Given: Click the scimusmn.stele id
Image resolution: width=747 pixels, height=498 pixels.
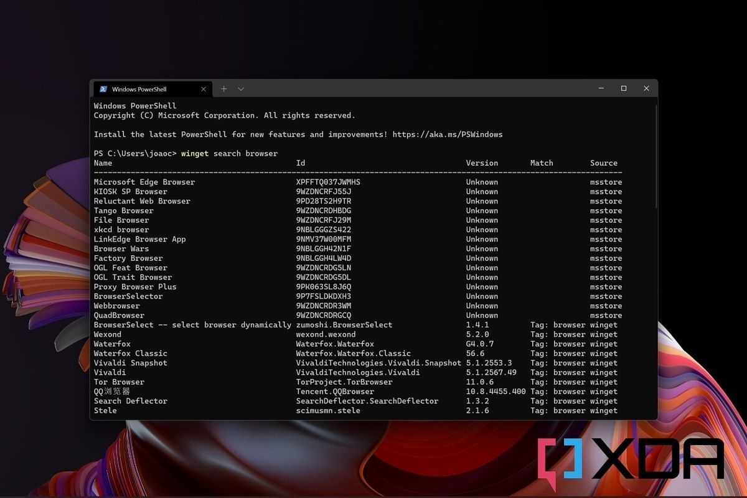Looking at the screenshot, I should click(328, 411).
